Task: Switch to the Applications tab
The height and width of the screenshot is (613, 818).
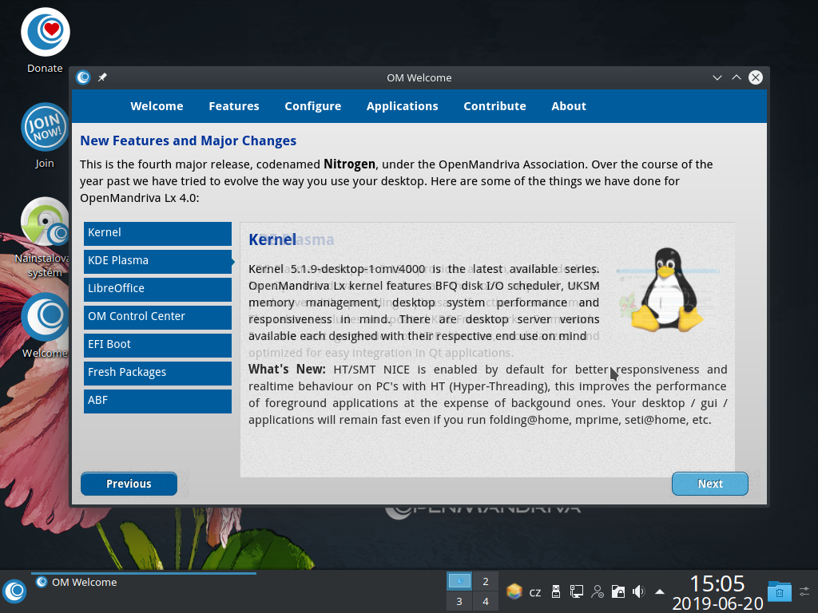Action: click(403, 106)
